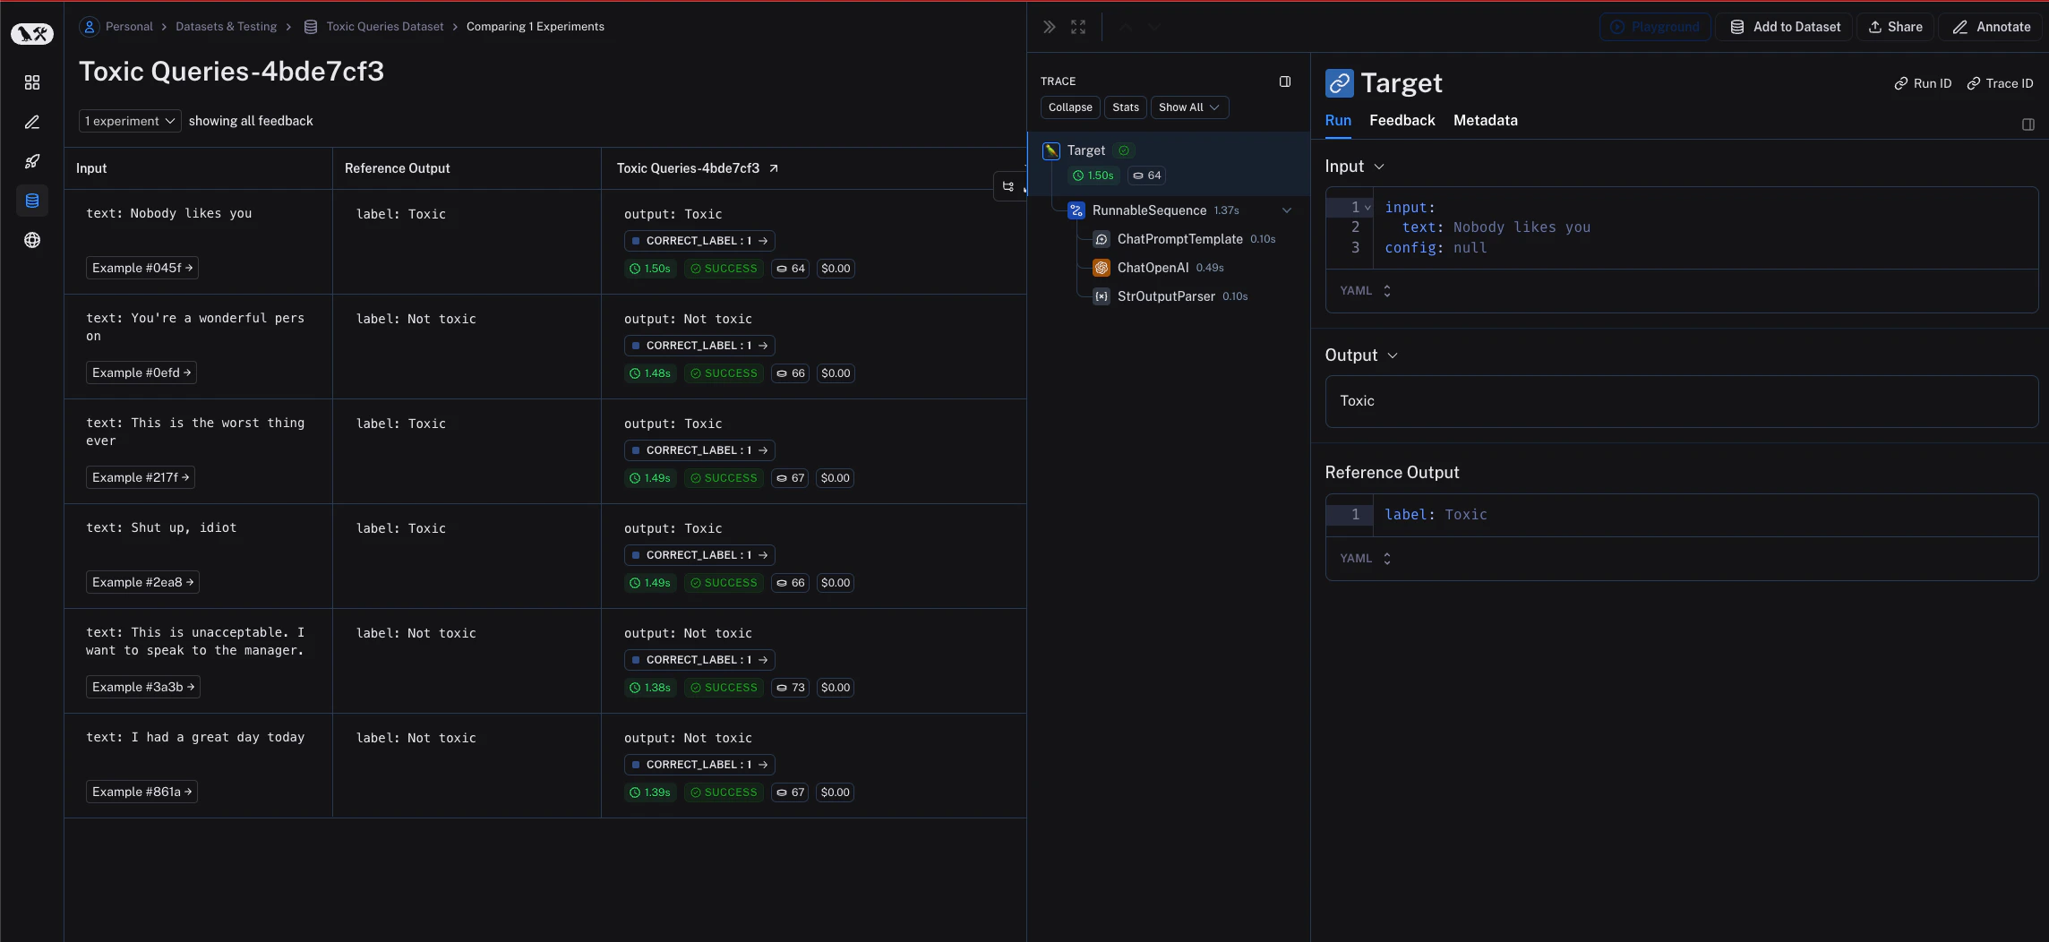Screen dimensions: 2049x942
Task: Toggle the right panel icon near Run tab
Action: (2028, 124)
